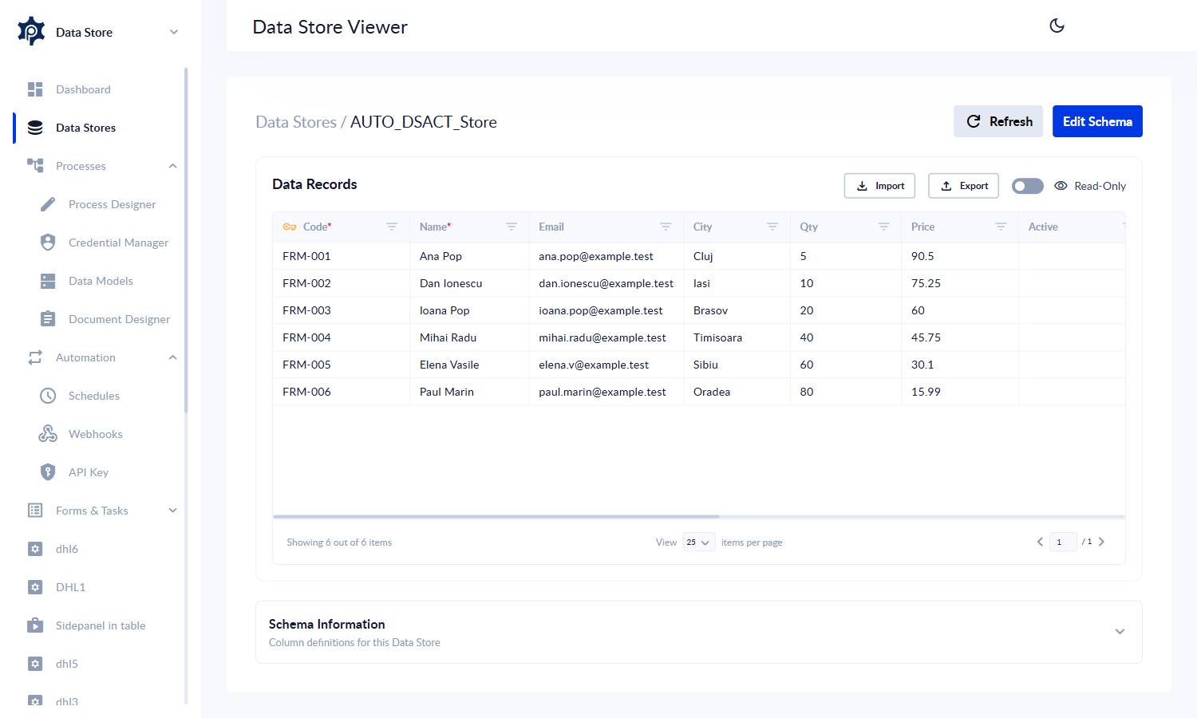Open the dhl3 sidebar item
The image size is (1197, 718).
pos(67,700)
